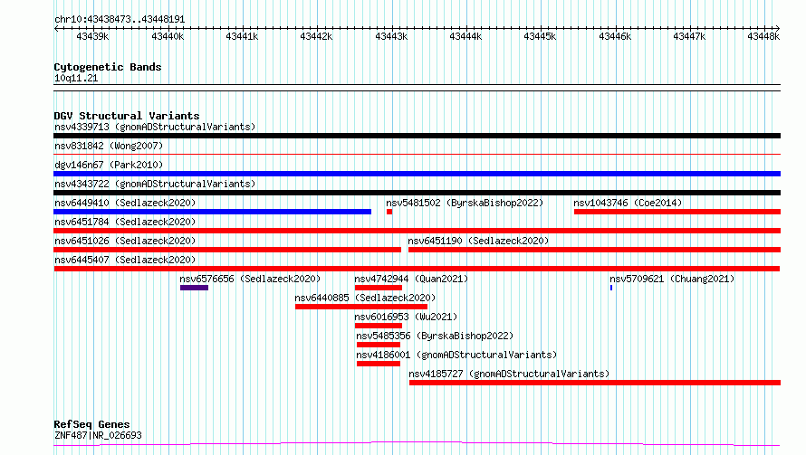Image resolution: width=806 pixels, height=455 pixels.
Task: Click the nsv6445407 Sedlazeck2020 red bar
Action: (417, 269)
